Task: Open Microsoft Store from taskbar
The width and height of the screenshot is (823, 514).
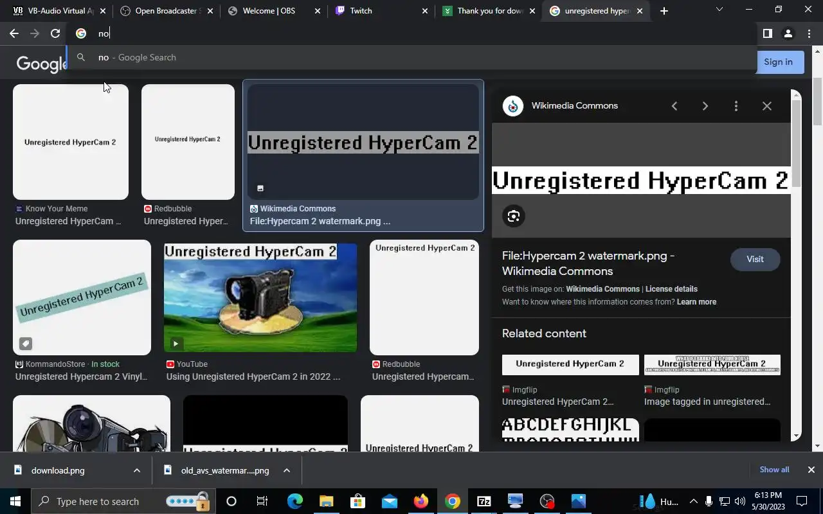Action: point(357,501)
